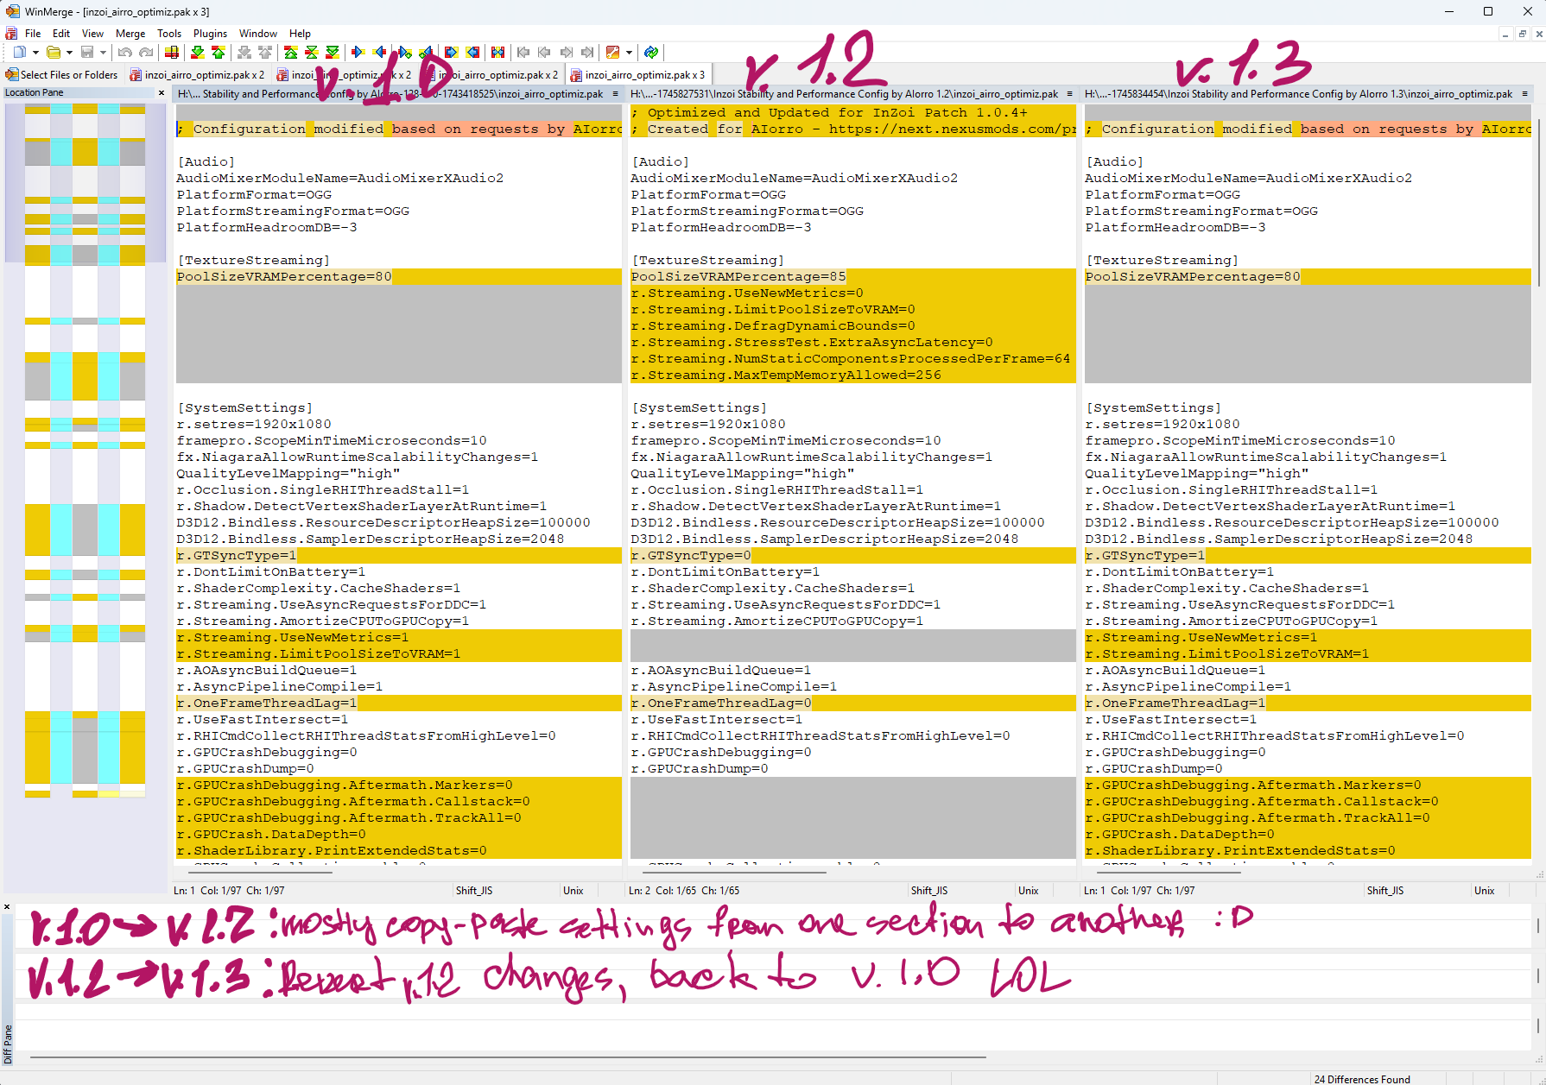Copy all differences to the left

point(472,53)
